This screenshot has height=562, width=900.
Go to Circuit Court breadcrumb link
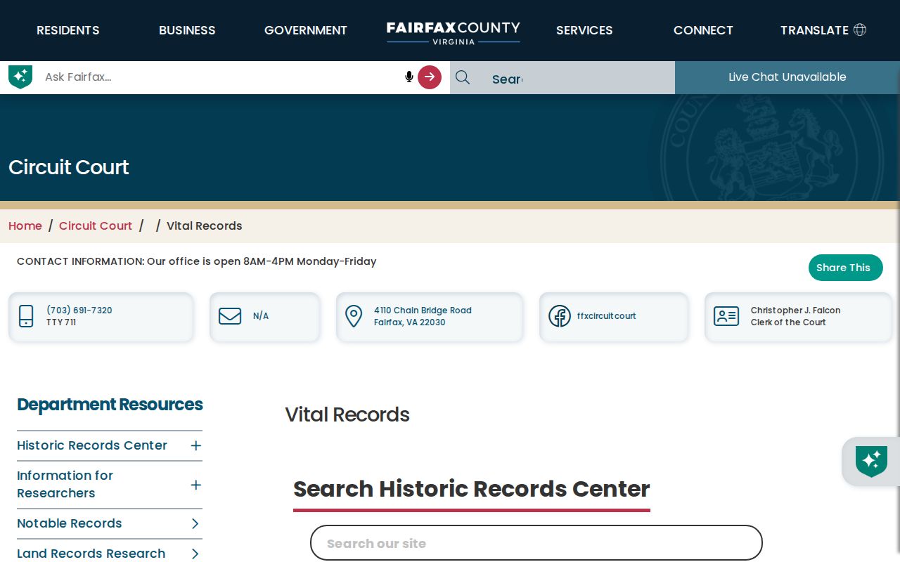[x=96, y=226]
